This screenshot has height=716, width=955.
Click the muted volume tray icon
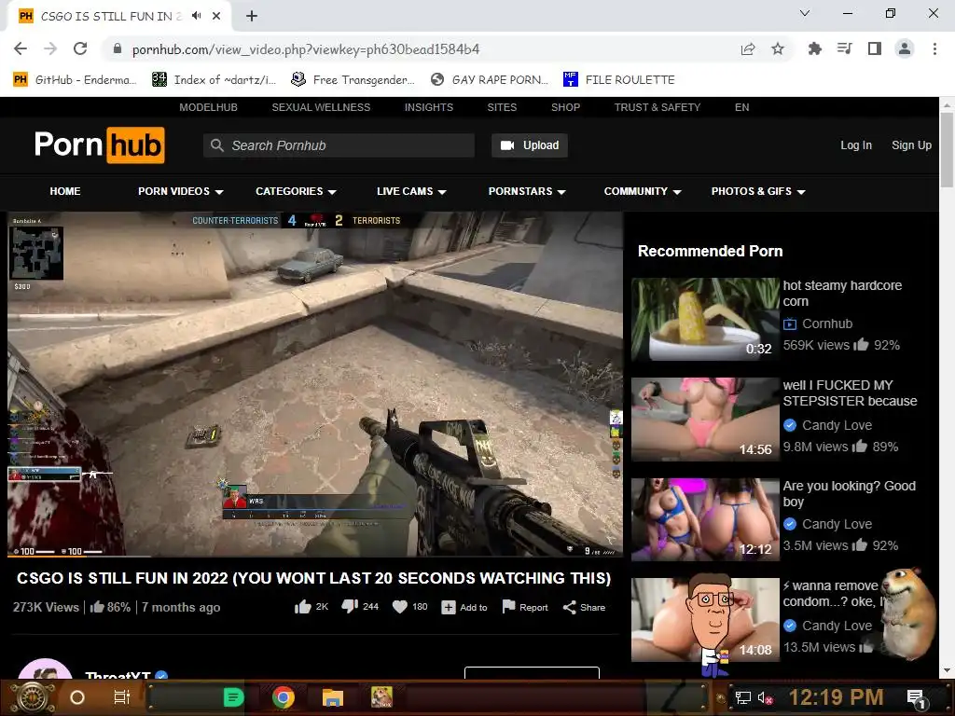pyautogui.click(x=766, y=698)
